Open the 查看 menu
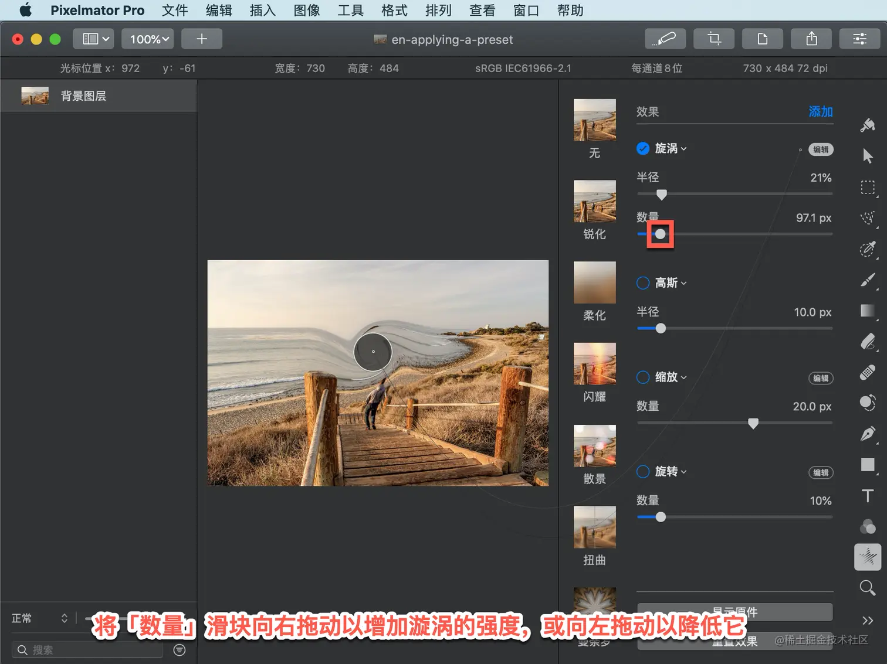 pyautogui.click(x=482, y=10)
